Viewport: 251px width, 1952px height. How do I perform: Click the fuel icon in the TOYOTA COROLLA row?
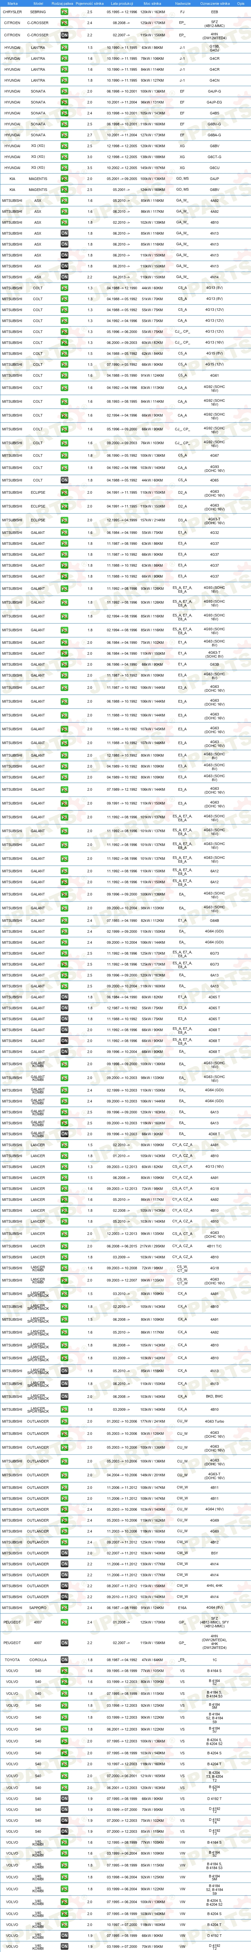(64, 1660)
